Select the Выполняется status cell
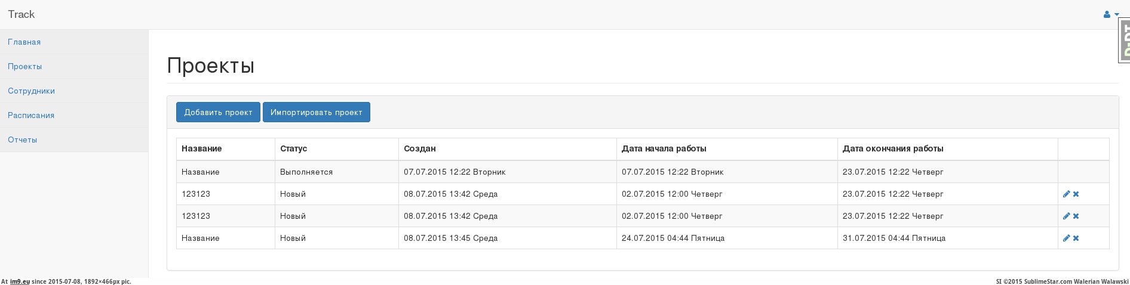The image size is (1130, 285). click(x=306, y=172)
